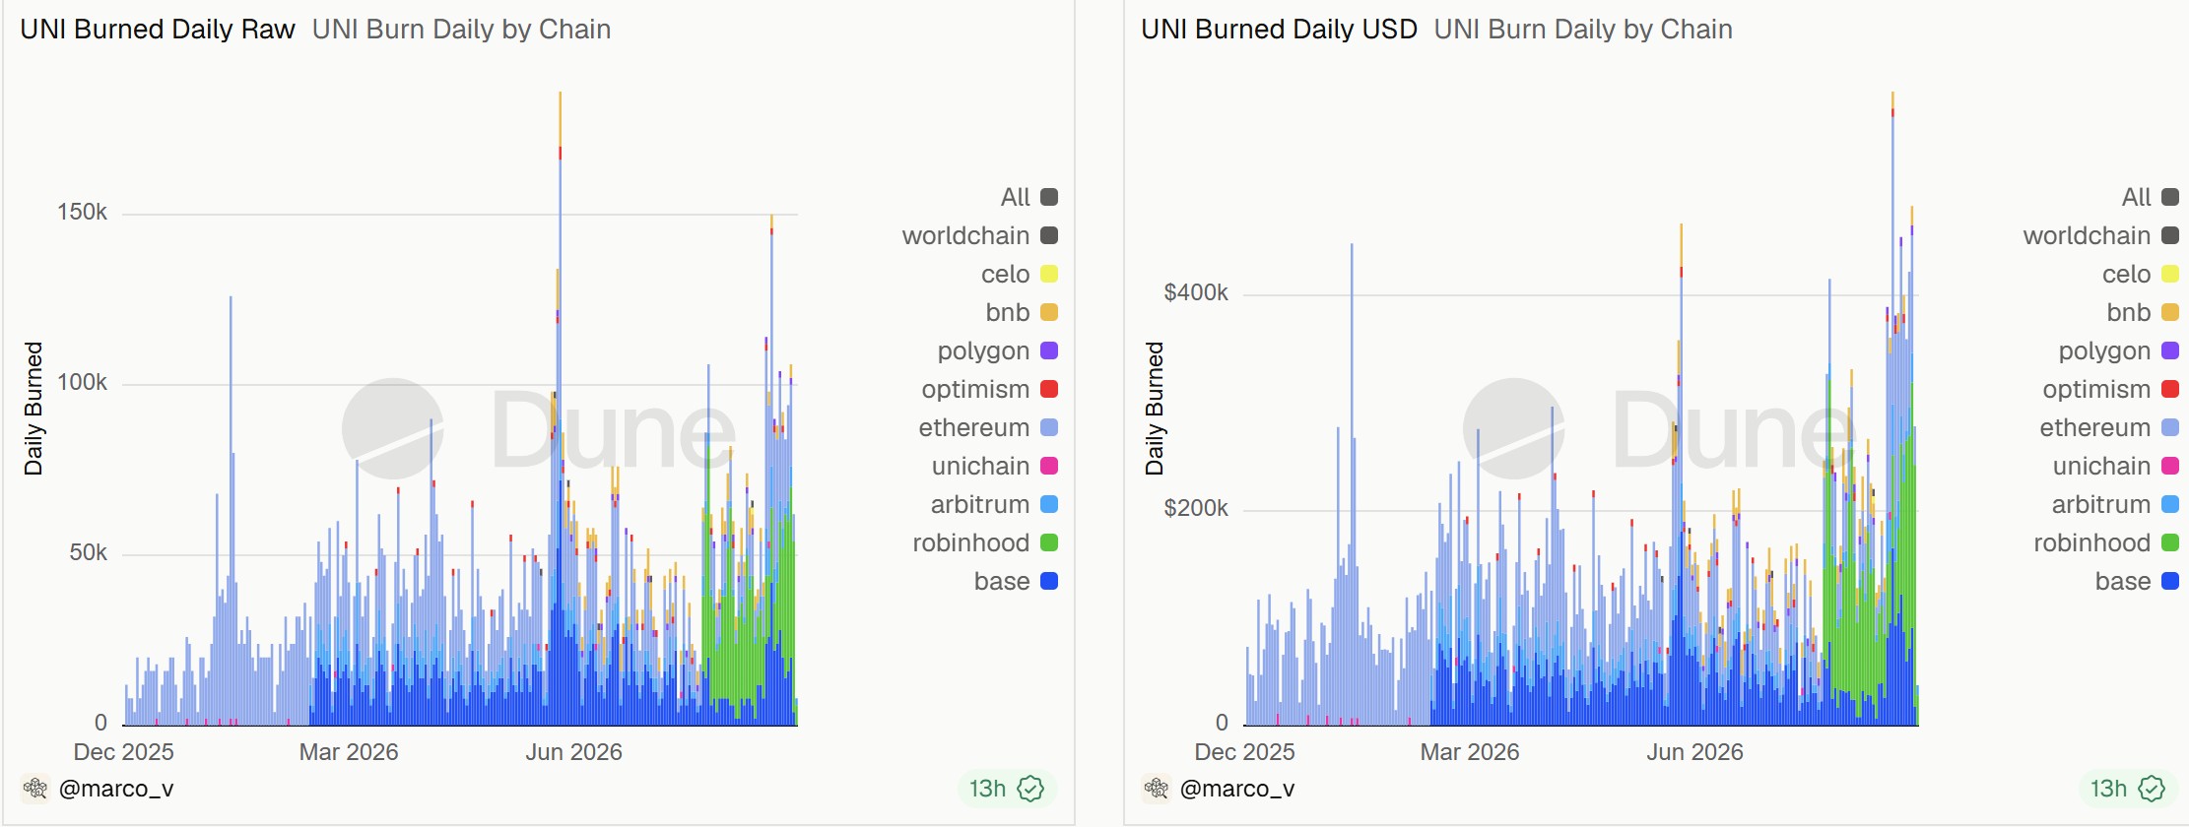Toggle the bnb legend entry in left chart
This screenshot has width=2189, height=827.
[1021, 313]
